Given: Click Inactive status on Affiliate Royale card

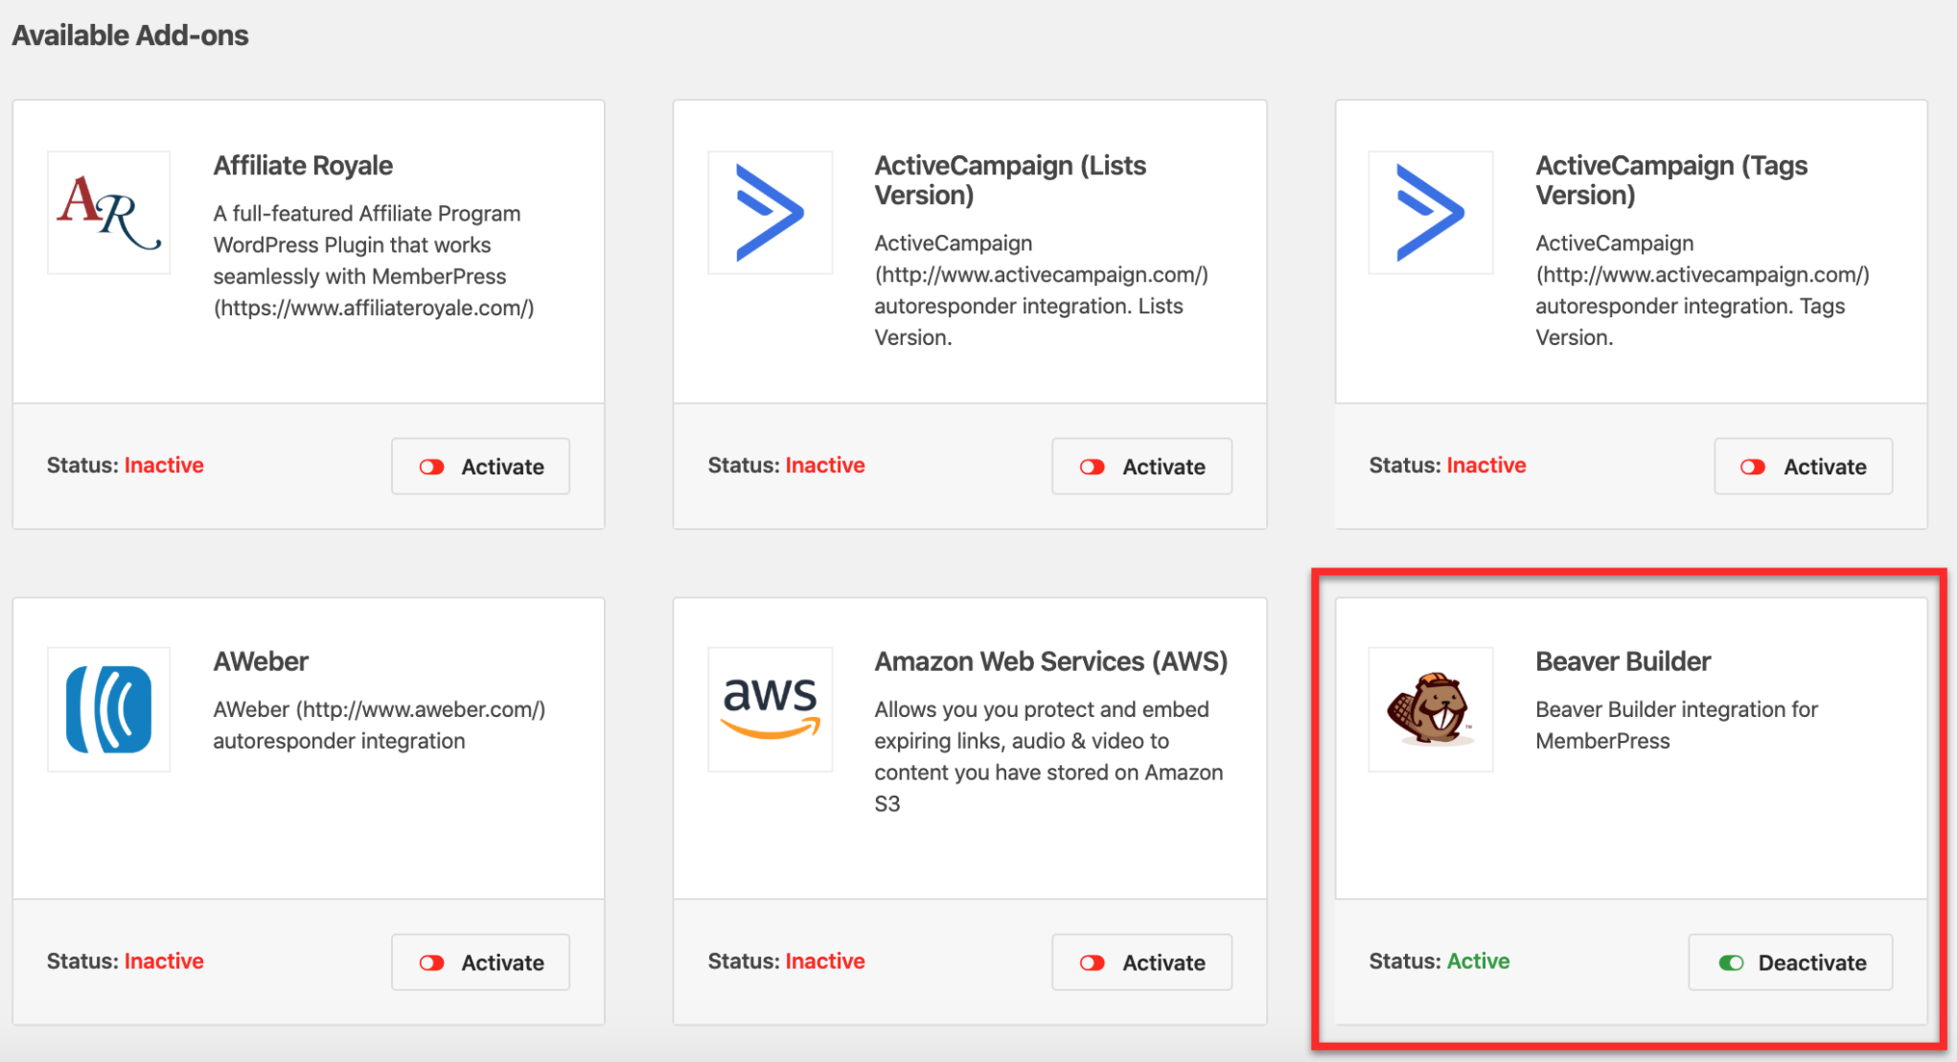Looking at the screenshot, I should pos(164,465).
